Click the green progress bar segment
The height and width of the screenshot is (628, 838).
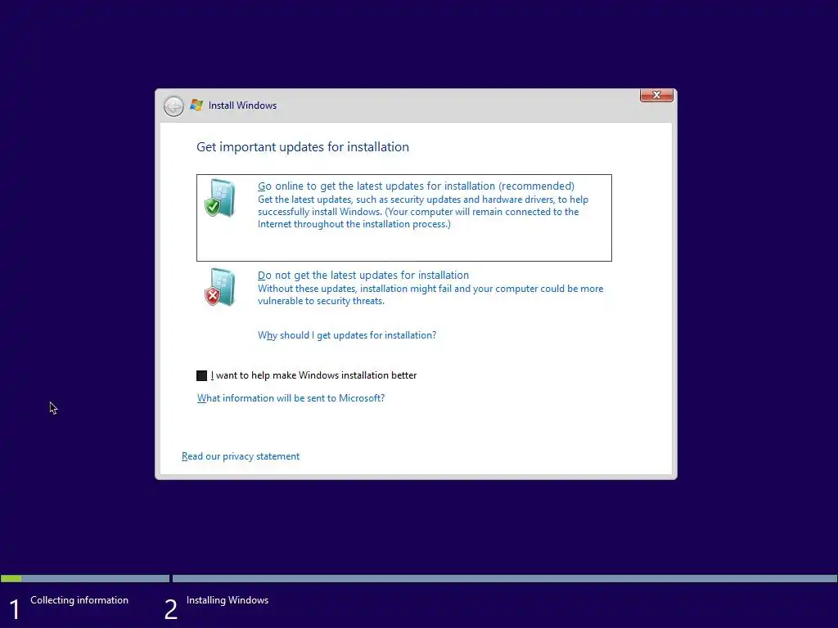pyautogui.click(x=11, y=578)
